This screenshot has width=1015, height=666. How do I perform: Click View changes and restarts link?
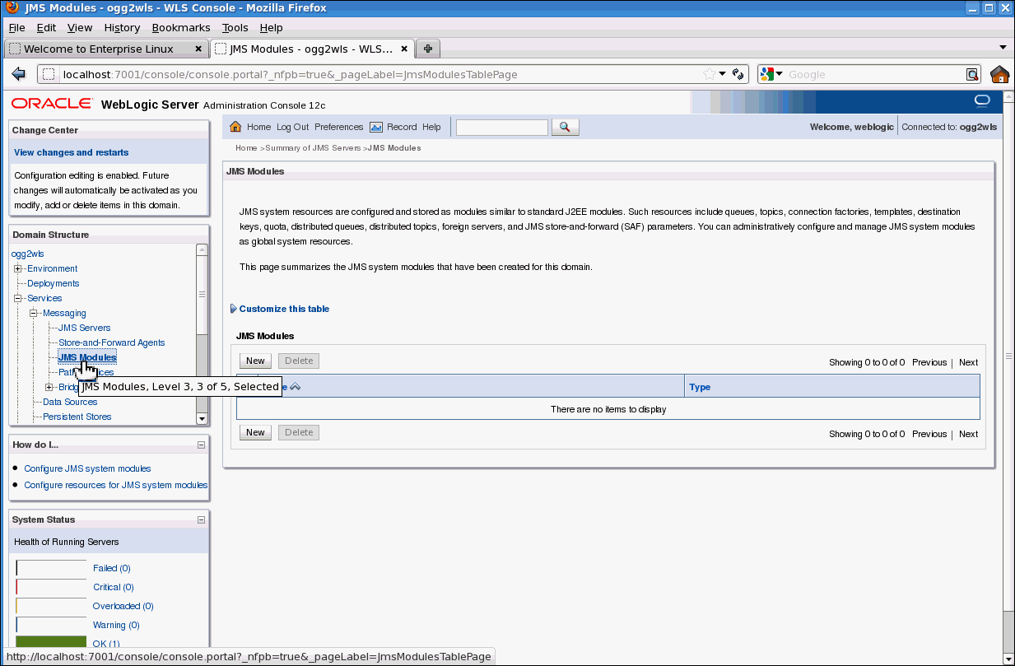pos(71,152)
